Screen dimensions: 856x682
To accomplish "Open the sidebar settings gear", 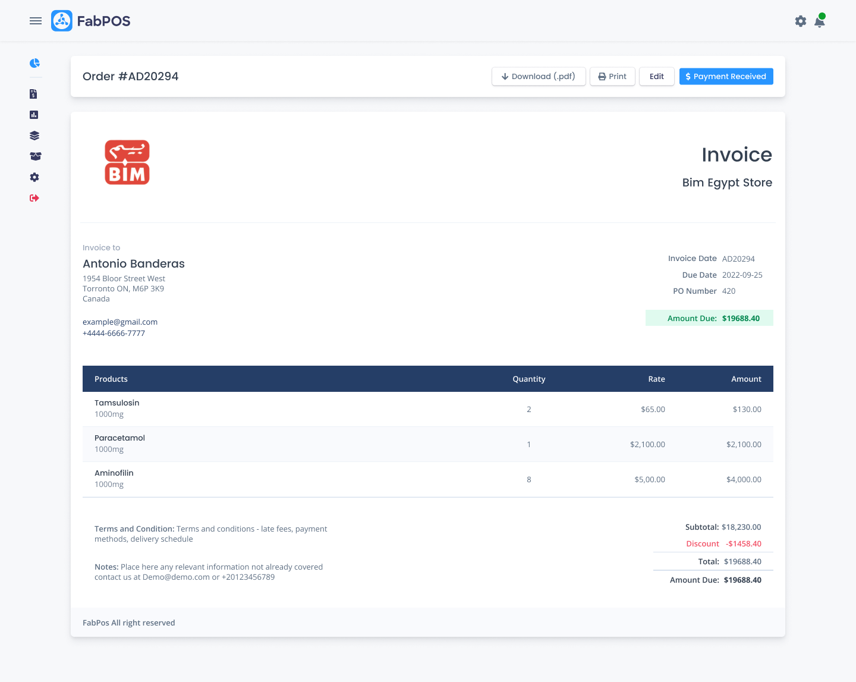I will click(x=34, y=177).
